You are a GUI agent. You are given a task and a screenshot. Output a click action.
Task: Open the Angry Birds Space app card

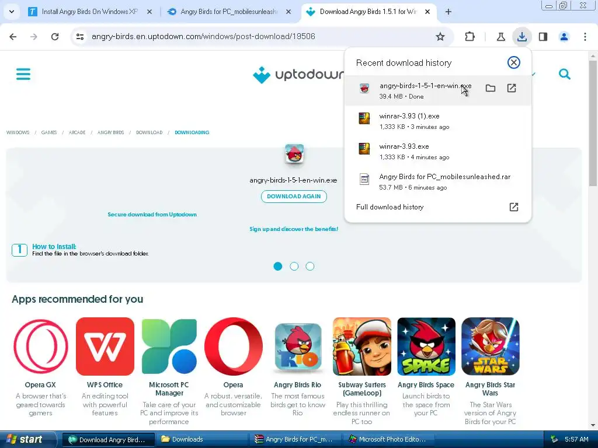point(426,367)
